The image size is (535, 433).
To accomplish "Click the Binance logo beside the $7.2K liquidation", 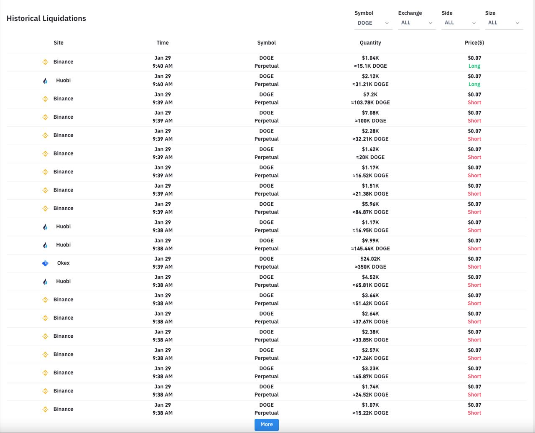I will coord(45,99).
